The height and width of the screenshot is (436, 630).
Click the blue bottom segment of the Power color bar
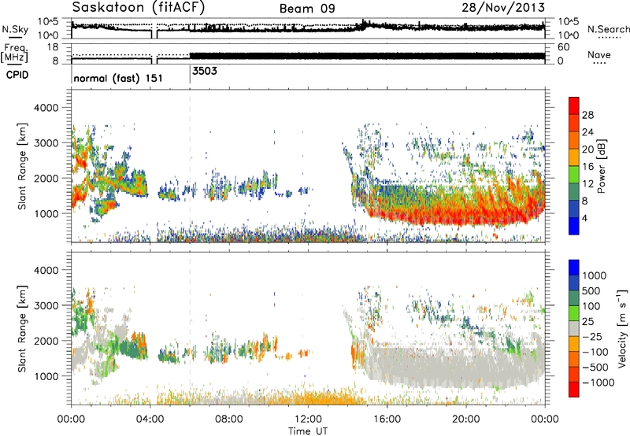click(x=574, y=226)
